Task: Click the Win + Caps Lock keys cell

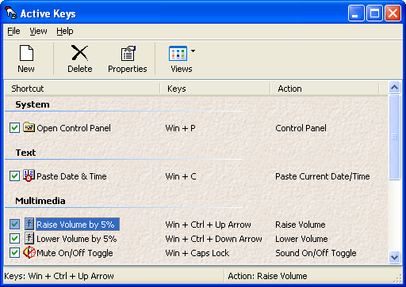Action: [197, 253]
